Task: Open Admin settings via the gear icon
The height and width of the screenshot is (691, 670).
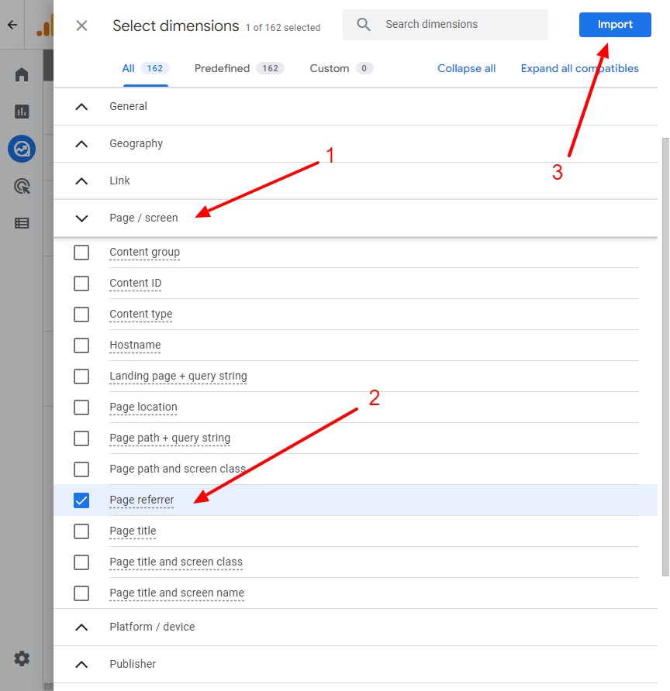Action: [x=21, y=658]
